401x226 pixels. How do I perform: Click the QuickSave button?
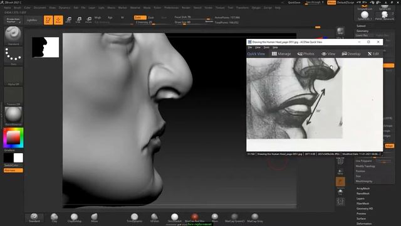[x=294, y=3]
